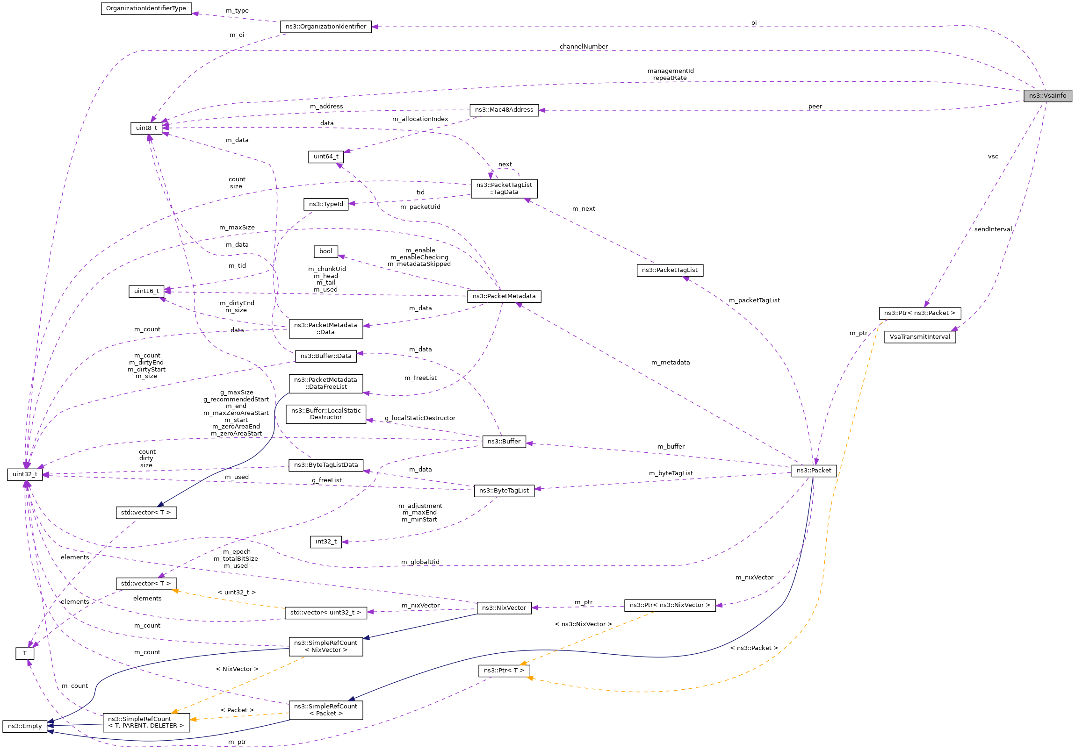Open the ns3::NixVector node
The width and height of the screenshot is (1075, 750).
coord(504,608)
